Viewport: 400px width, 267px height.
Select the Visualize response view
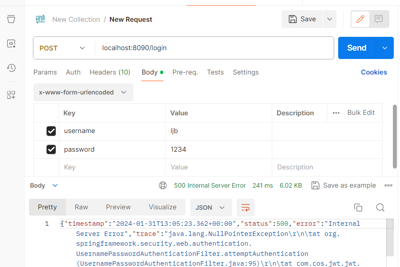[x=162, y=207]
